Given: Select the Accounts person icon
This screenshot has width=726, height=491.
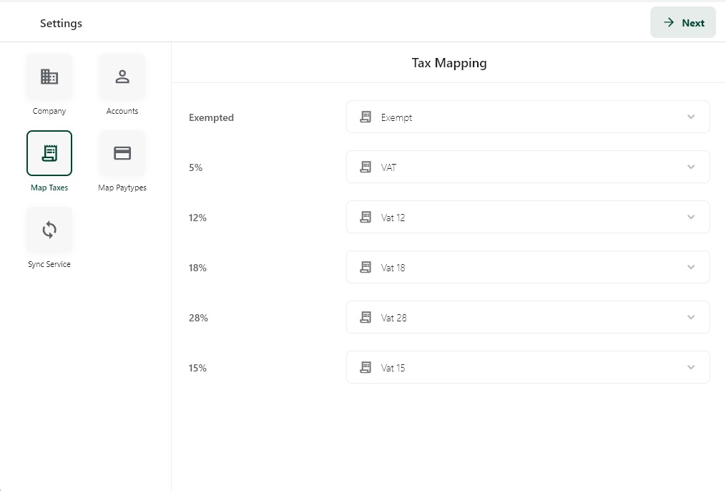Looking at the screenshot, I should (x=122, y=77).
